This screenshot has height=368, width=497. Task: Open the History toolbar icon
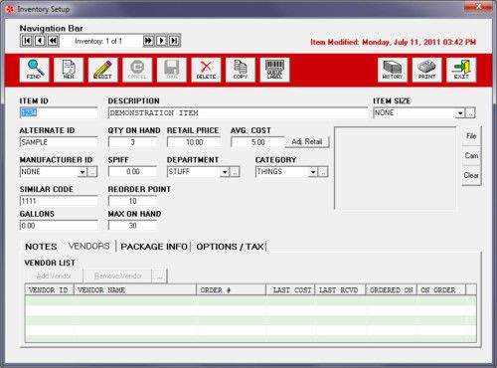click(x=393, y=70)
